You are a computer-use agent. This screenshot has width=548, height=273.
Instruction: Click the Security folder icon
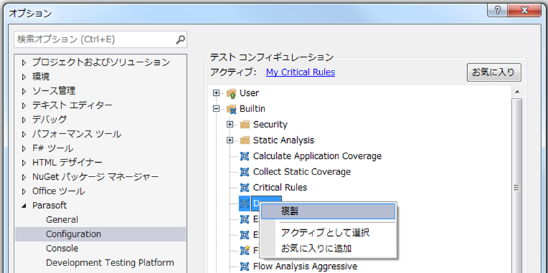[245, 125]
